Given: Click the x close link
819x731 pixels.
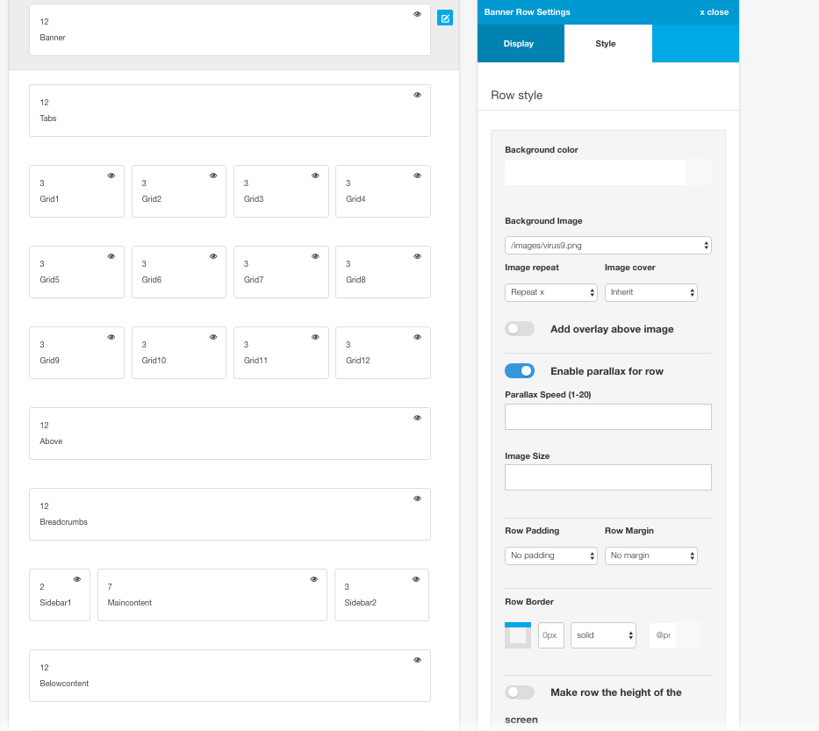Looking at the screenshot, I should [714, 12].
